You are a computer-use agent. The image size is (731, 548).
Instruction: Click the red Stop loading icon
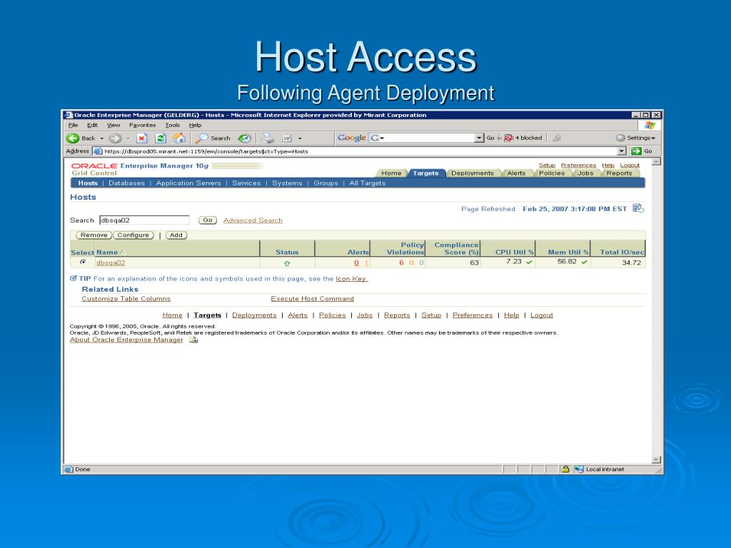[142, 138]
